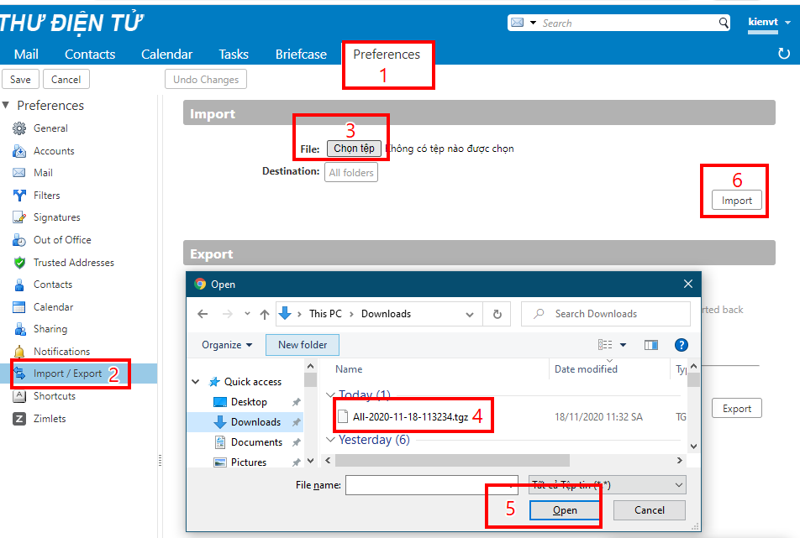800x538 pixels.
Task: Open Out of Office icon
Action: point(19,240)
